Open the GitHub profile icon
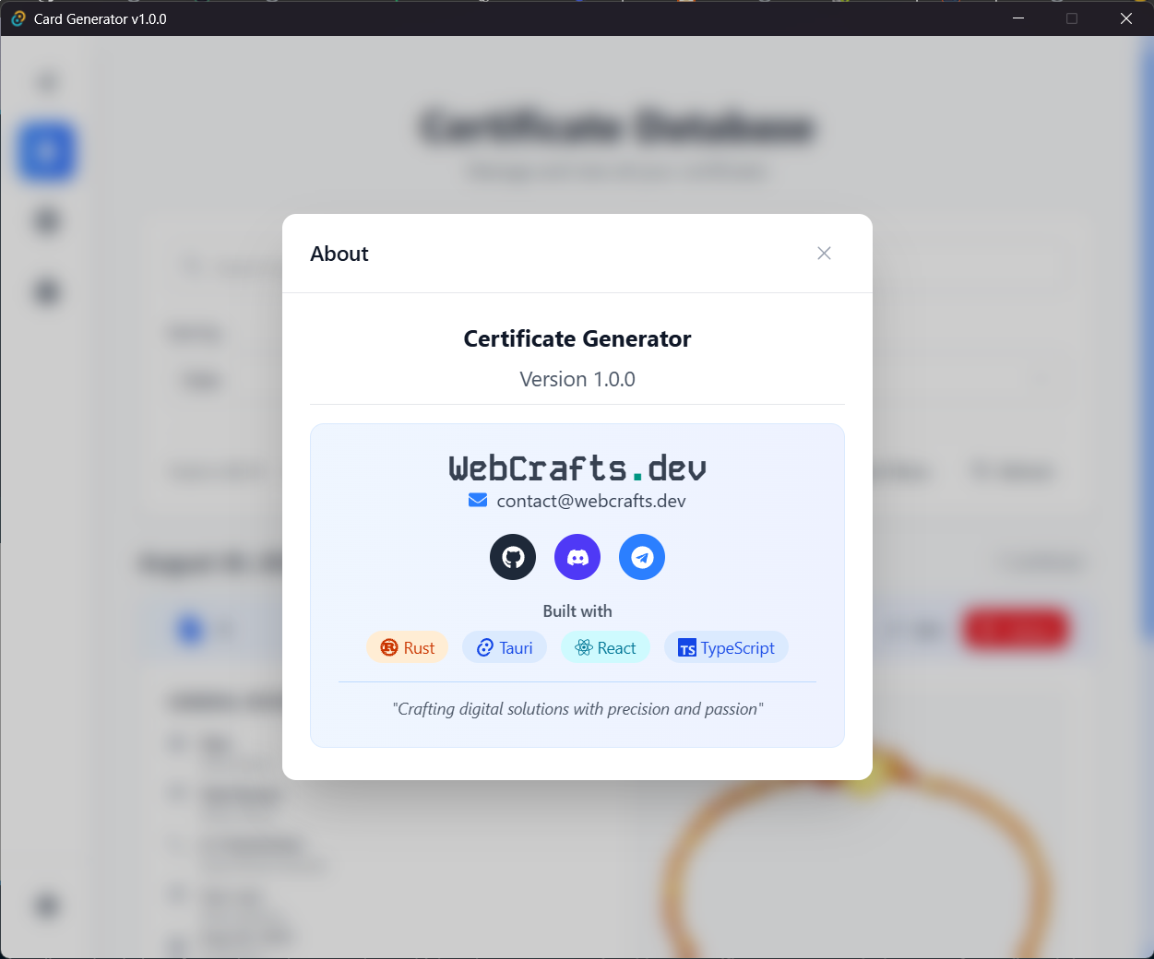This screenshot has width=1154, height=959. (x=512, y=557)
